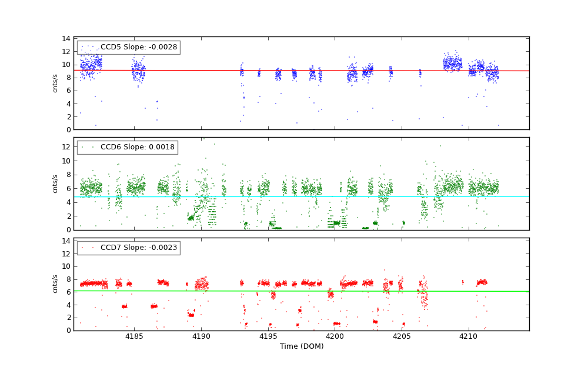Click the blue marker in CCD5 legend
Screen dimensions: 588x367
(87, 47)
